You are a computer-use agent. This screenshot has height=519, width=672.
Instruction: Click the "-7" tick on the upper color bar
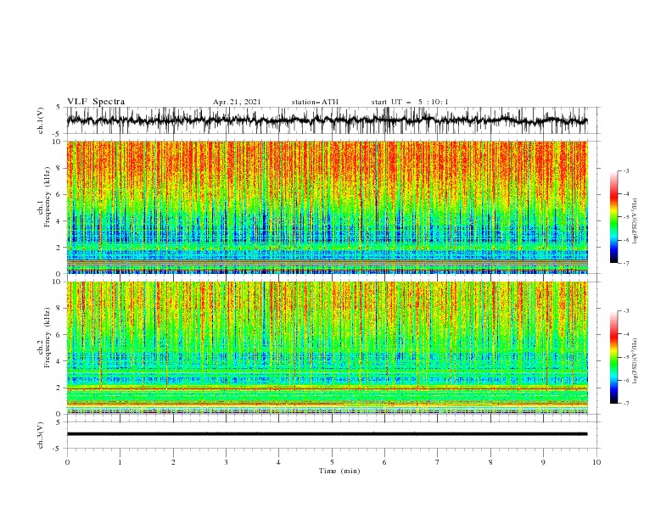tap(625, 263)
